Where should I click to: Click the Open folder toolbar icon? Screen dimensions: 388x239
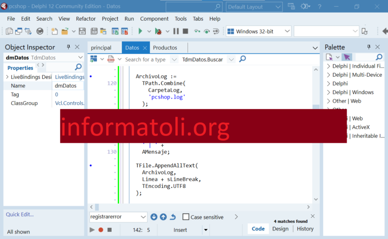pyautogui.click(x=65, y=31)
